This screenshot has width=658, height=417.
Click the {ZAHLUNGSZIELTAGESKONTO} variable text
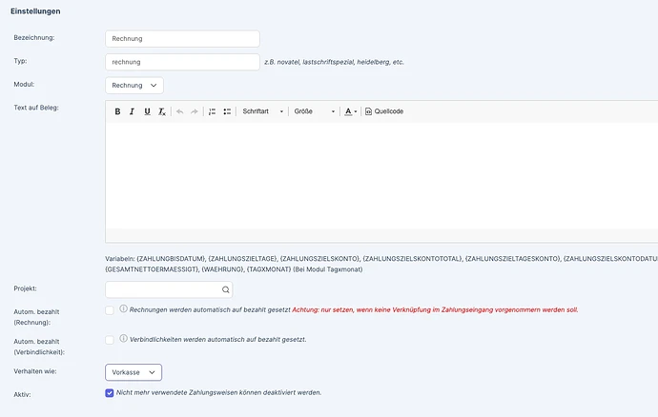tap(512, 259)
